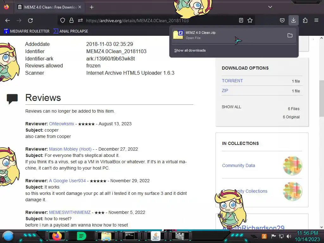Image resolution: width=324 pixels, height=243 pixels.
Task: Select the MEMZ 4.0 Clean browser tab
Action: tap(50, 7)
